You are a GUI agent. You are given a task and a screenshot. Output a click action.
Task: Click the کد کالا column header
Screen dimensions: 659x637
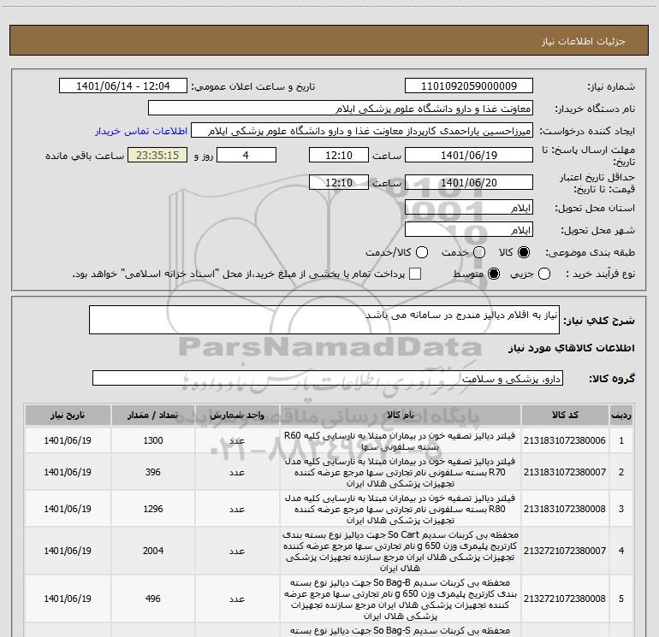pos(565,415)
